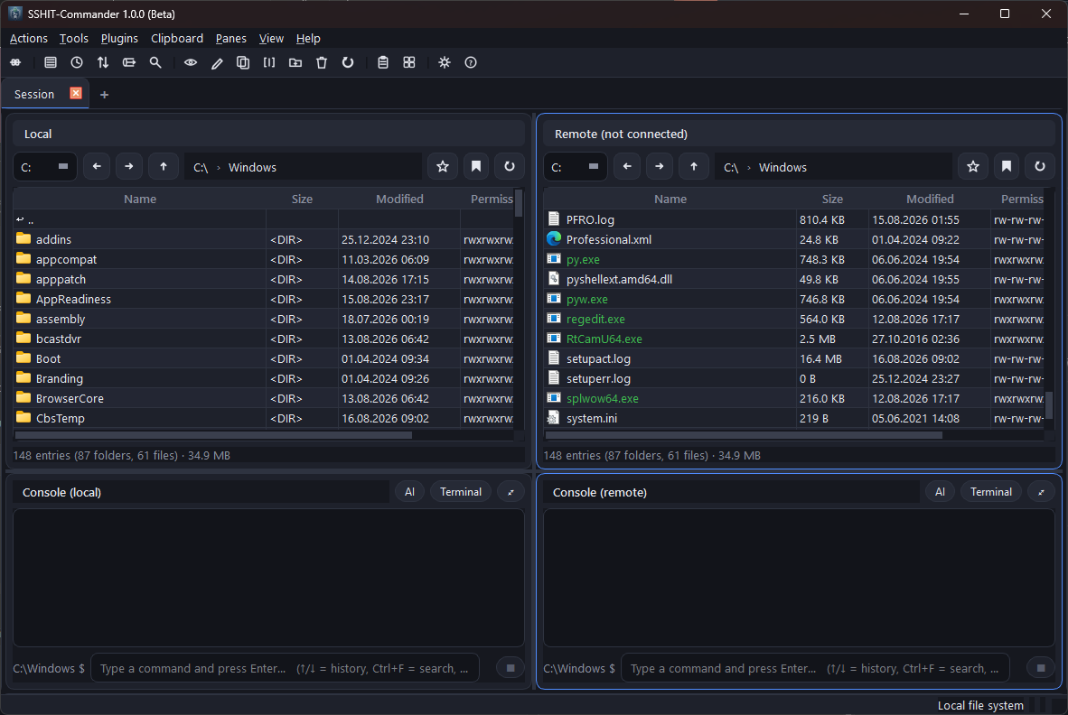Go up one folder in Local pane

point(164,167)
